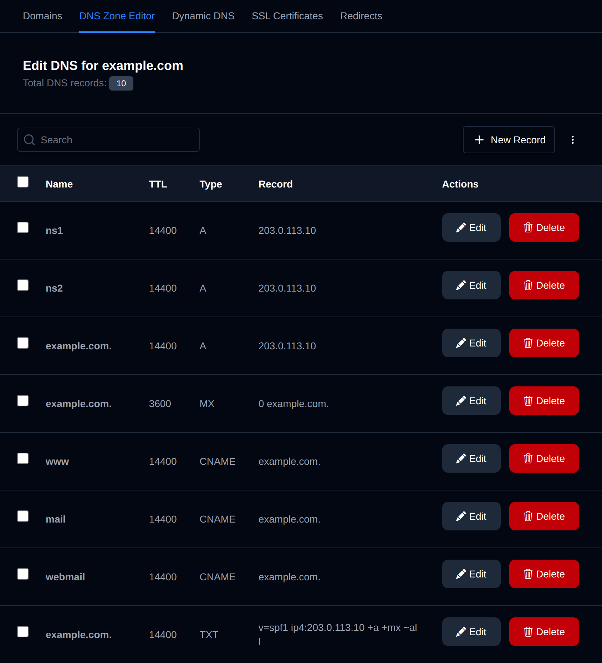
Task: Go to the SSL Certificates tab
Action: pyautogui.click(x=287, y=16)
